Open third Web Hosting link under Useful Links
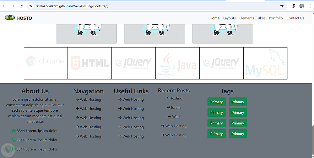The height and width of the screenshot is (158, 314). pos(131,118)
